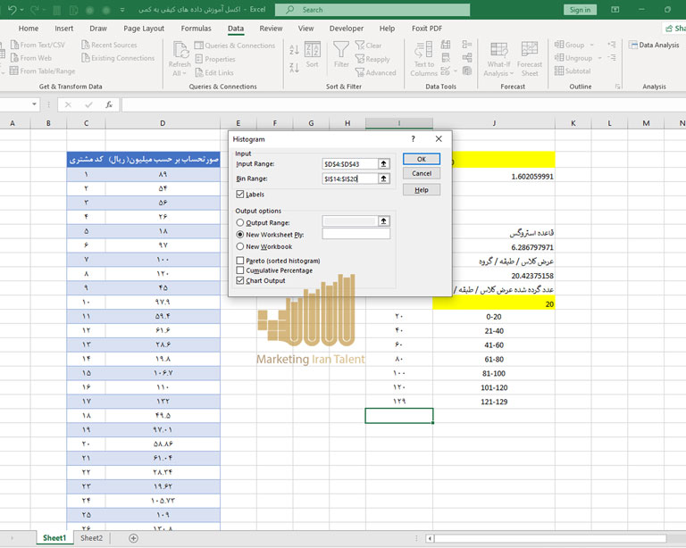Click into the Bin Range field

pos(349,179)
